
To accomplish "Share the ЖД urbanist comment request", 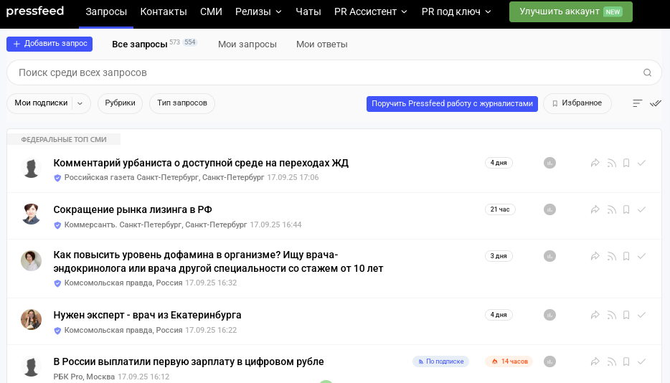I will click(595, 163).
